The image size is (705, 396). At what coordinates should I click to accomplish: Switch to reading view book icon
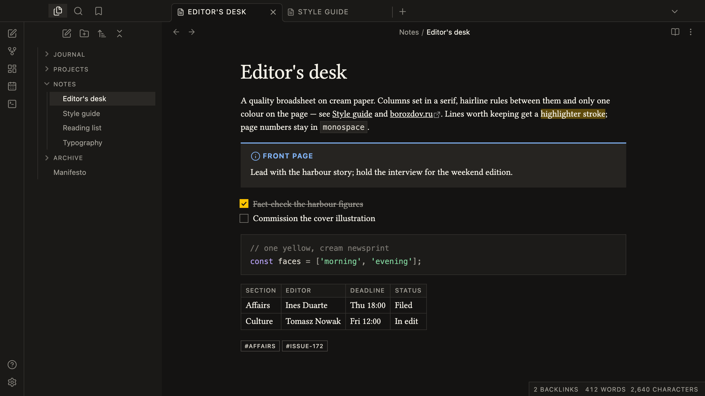675,32
